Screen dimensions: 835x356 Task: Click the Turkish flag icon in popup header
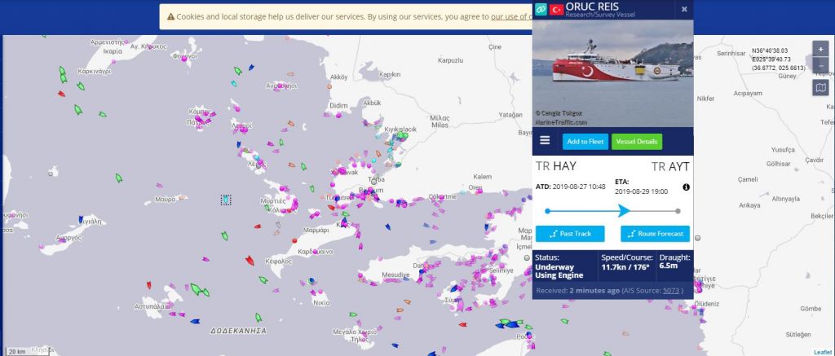tap(558, 9)
